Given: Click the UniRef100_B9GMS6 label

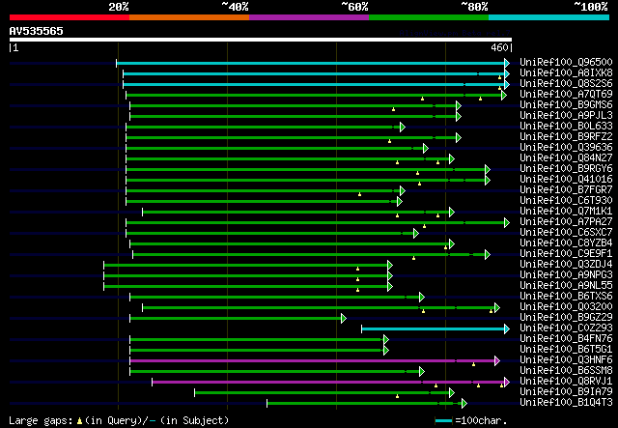Looking at the screenshot, I should click(566, 105).
